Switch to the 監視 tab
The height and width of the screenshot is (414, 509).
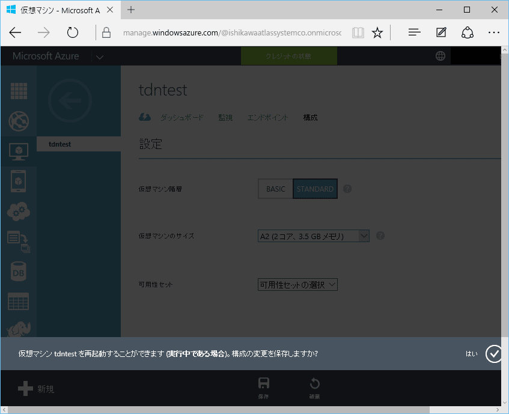[225, 117]
